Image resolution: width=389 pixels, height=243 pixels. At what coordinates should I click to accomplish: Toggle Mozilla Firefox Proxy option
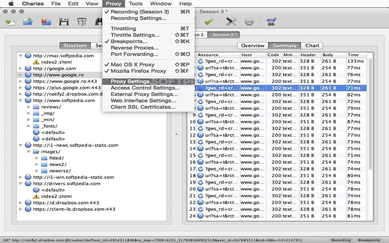tap(148, 71)
